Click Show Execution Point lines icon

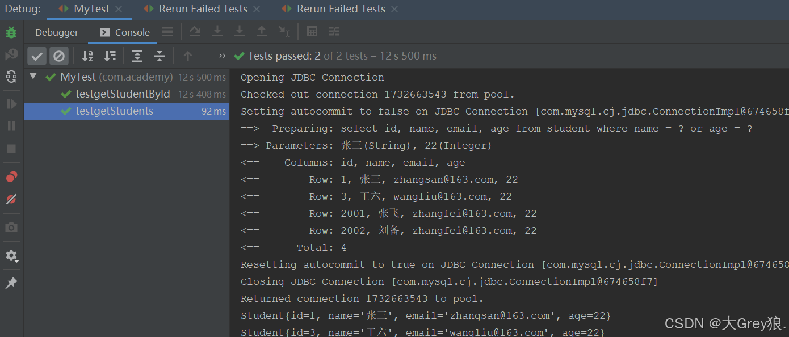tap(167, 32)
